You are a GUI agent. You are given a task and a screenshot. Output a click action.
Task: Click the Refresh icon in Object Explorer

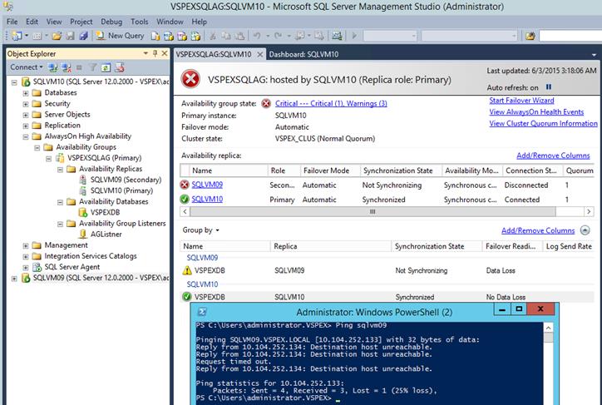[x=106, y=67]
